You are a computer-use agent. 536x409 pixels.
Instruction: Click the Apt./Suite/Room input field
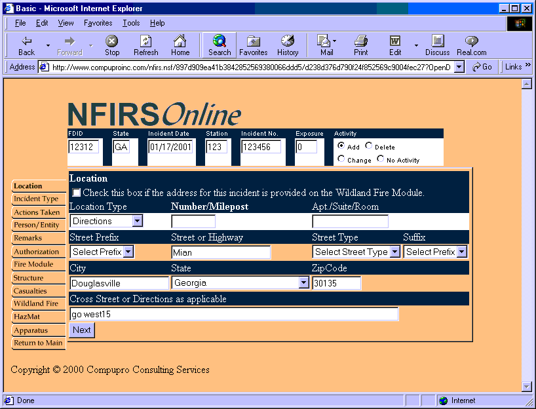[350, 222]
